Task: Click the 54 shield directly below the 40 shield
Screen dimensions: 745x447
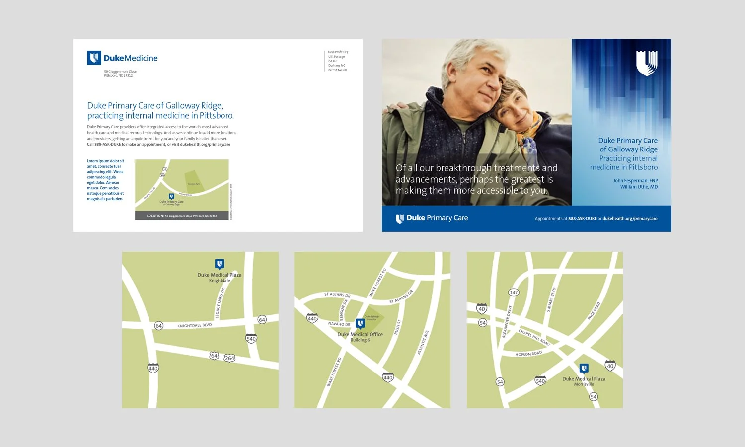Action: (482, 323)
